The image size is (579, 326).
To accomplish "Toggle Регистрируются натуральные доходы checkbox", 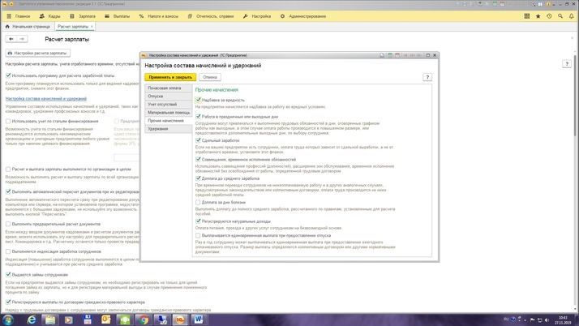I will (x=199, y=221).
